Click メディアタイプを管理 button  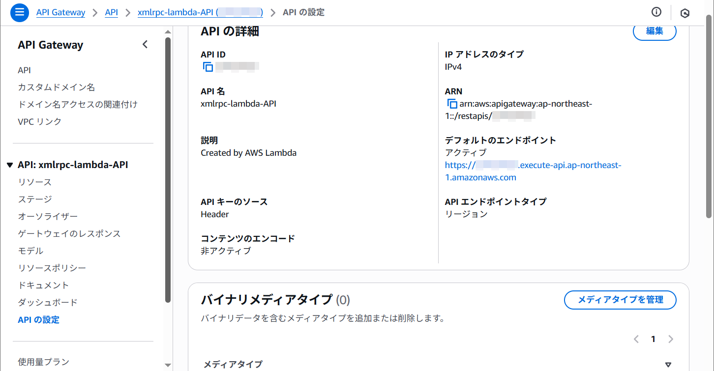[620, 300]
